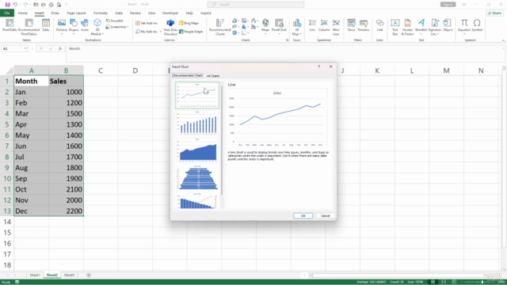Expand the Equation dropdown

coord(464,34)
